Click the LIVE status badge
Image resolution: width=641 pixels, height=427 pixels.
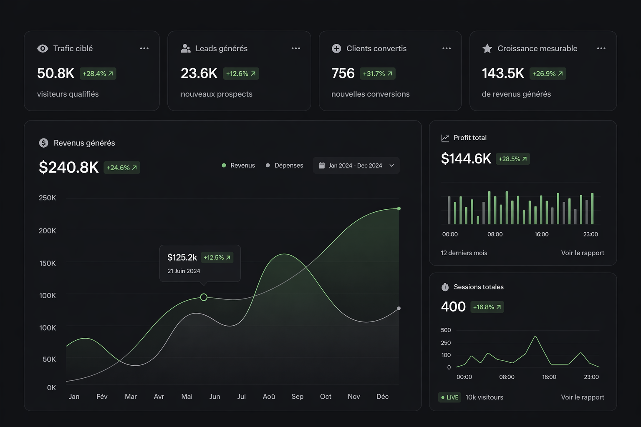449,397
